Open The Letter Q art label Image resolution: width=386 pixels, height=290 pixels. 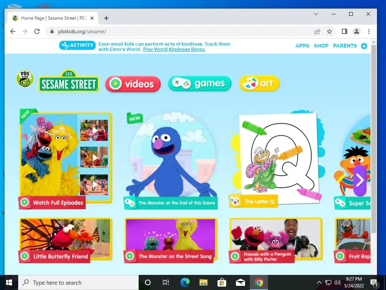click(253, 202)
